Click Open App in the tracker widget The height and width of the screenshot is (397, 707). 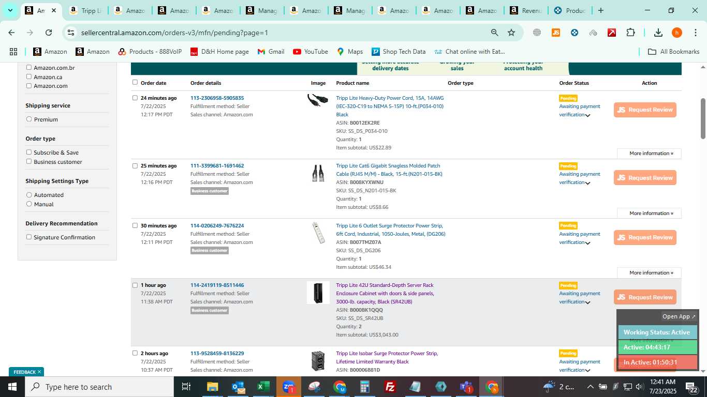point(679,316)
